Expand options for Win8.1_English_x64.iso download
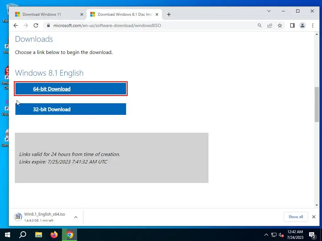The image size is (322, 241). (x=75, y=217)
